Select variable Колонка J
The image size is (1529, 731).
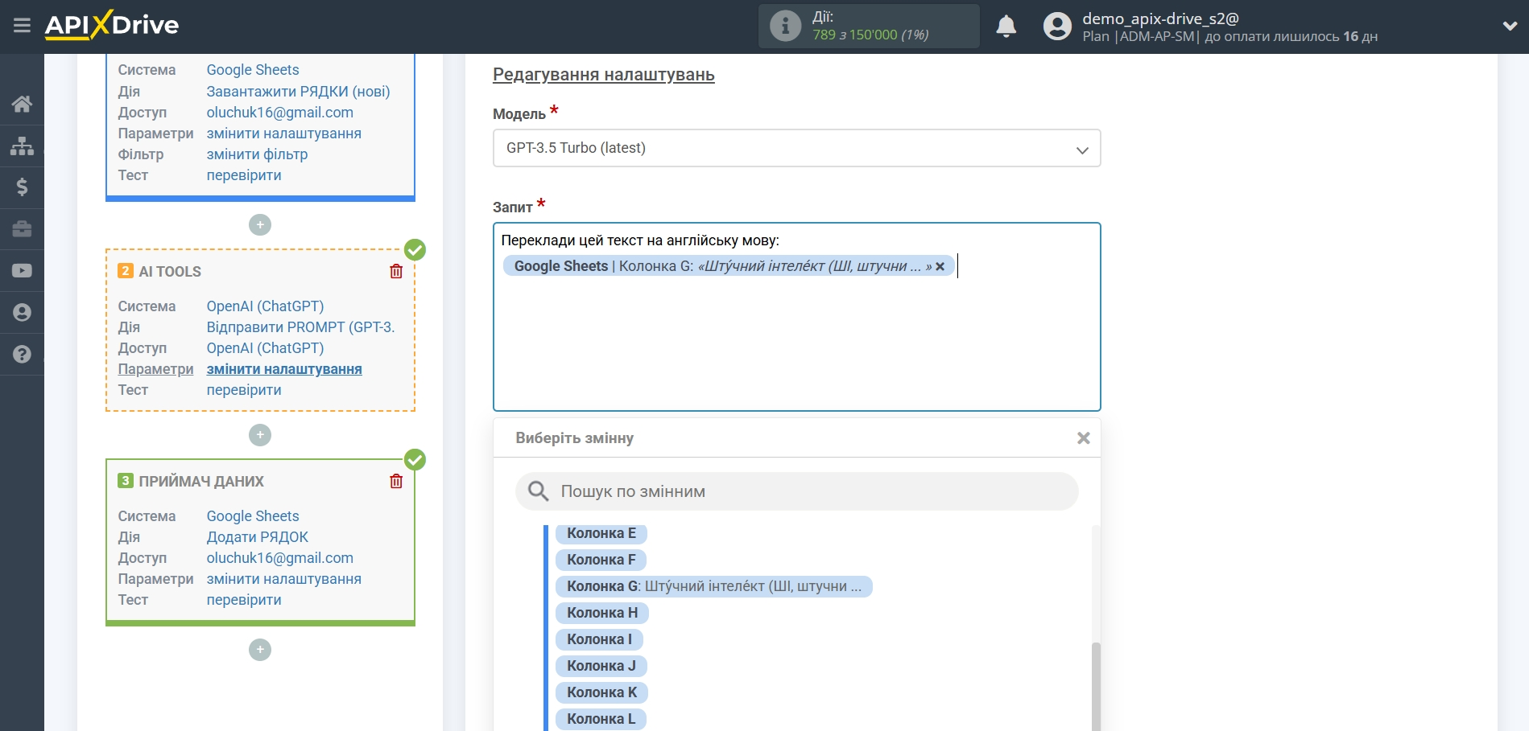coord(601,666)
